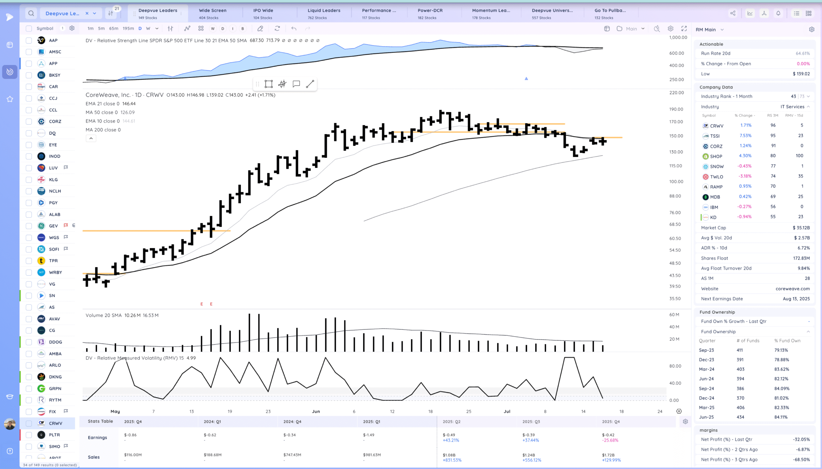This screenshot has height=469, width=822.
Task: Click the refresh icon in toolbar
Action: [277, 28]
